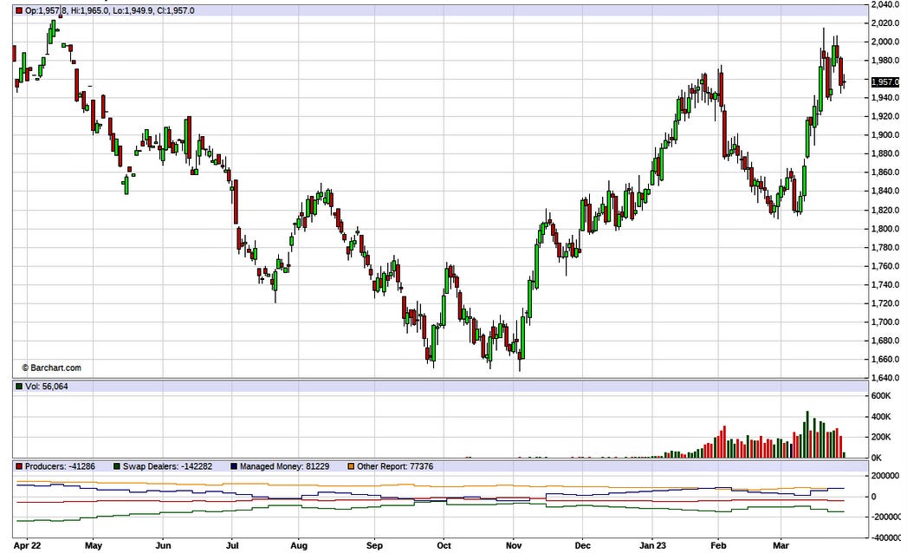Click the 'Aug' date axis label
The height and width of the screenshot is (553, 907).
tap(299, 545)
